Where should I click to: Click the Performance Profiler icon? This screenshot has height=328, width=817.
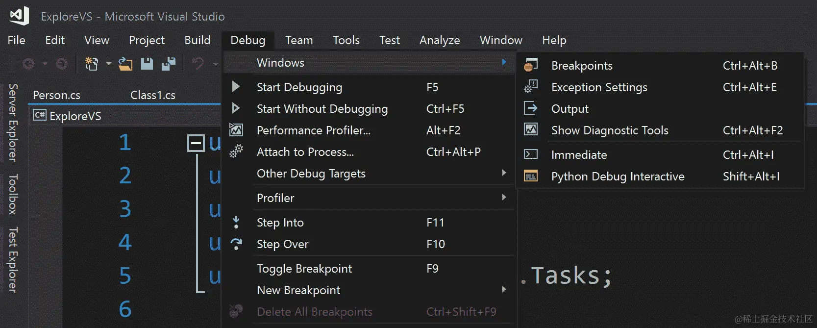236,130
